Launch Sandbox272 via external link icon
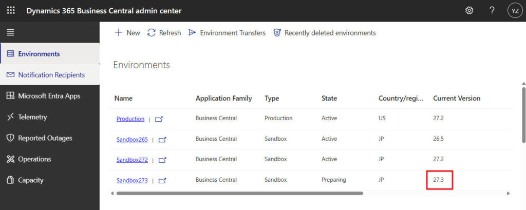Screen dimensions: 526x210 pyautogui.click(x=162, y=160)
